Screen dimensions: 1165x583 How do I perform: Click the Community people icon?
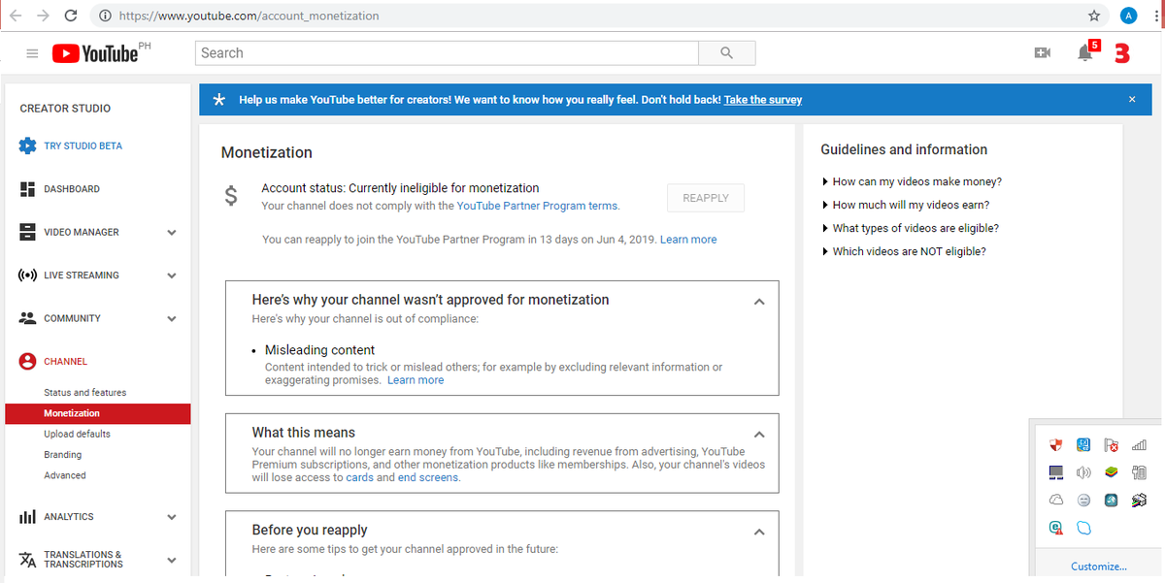click(27, 318)
